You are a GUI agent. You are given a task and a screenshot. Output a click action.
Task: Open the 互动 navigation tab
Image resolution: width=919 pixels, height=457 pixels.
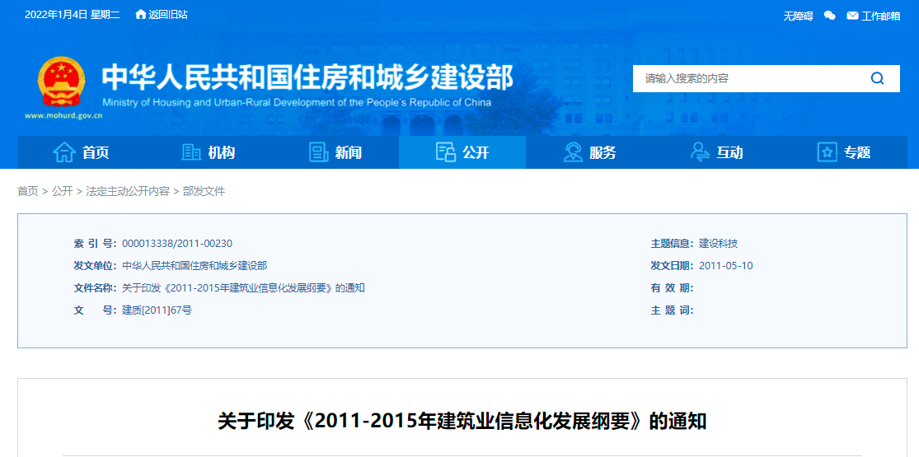717,152
